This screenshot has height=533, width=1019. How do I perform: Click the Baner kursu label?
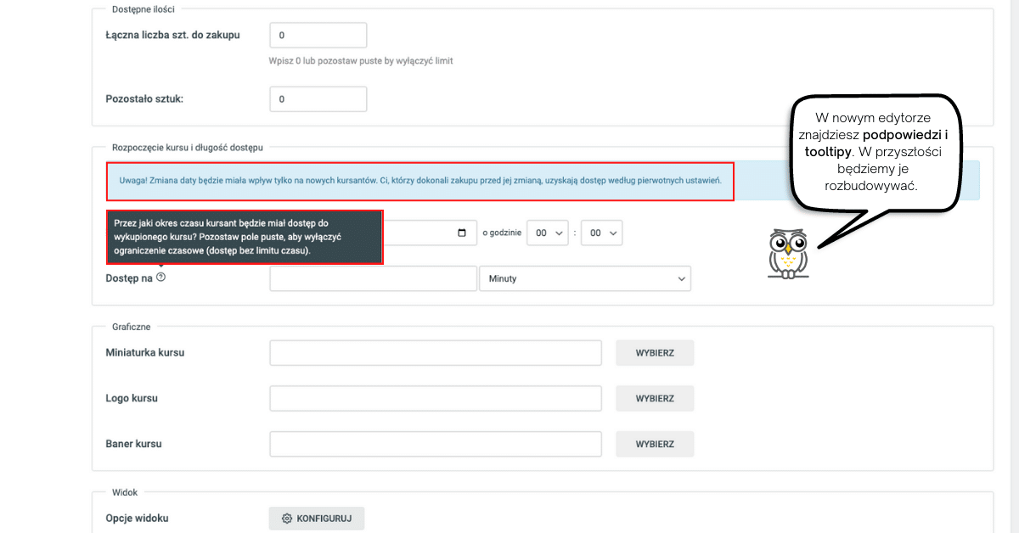pos(133,444)
